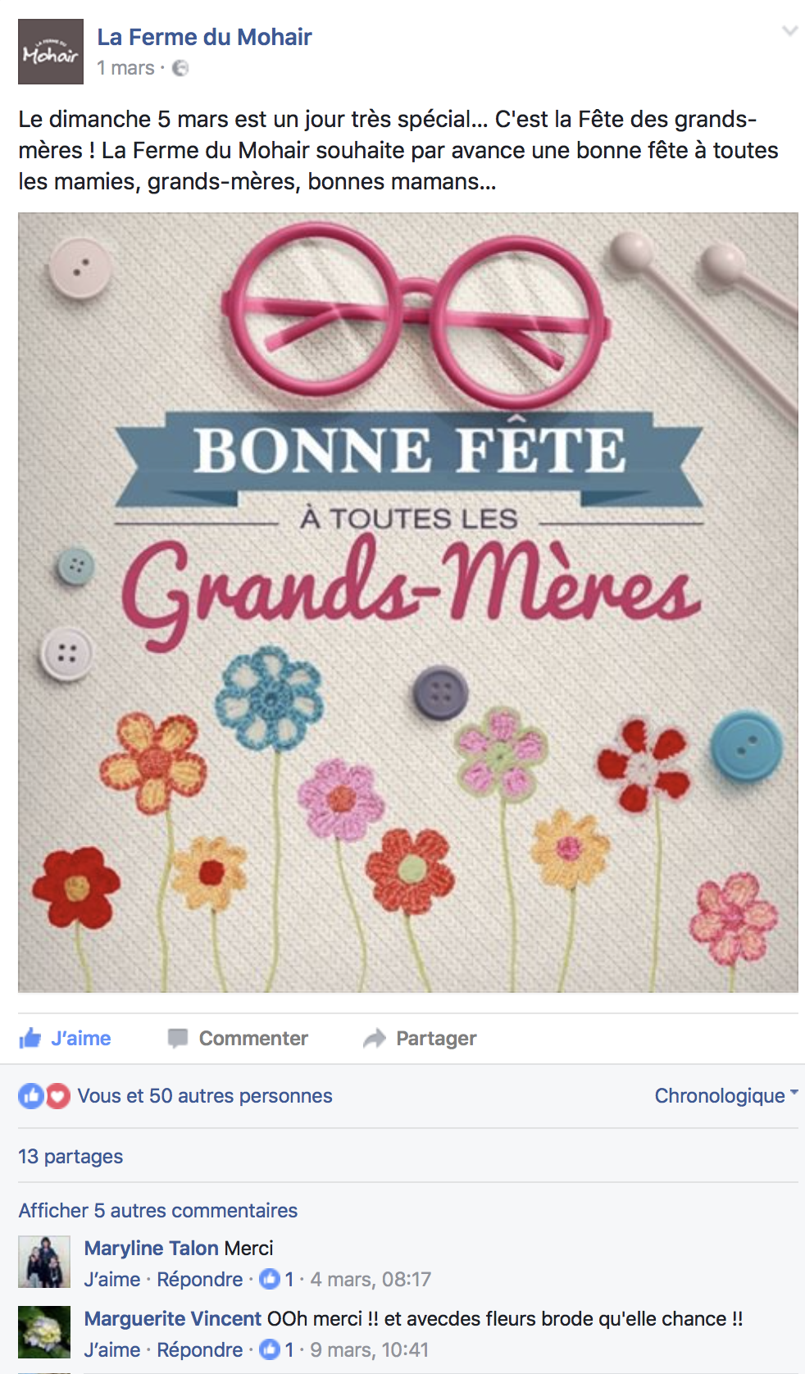Click the public globe privacy icon
Screen dimensions: 805x1374
pos(180,68)
